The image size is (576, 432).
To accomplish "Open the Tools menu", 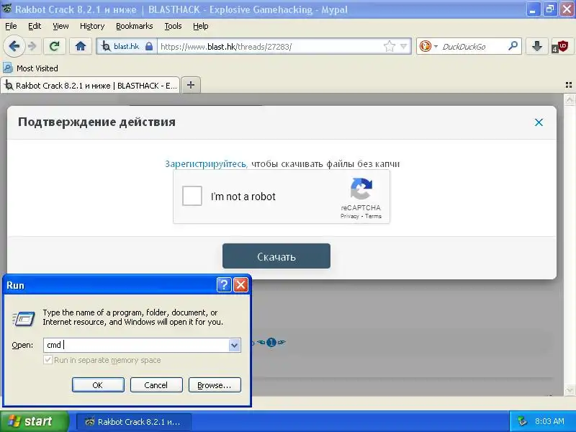I will pos(173,26).
